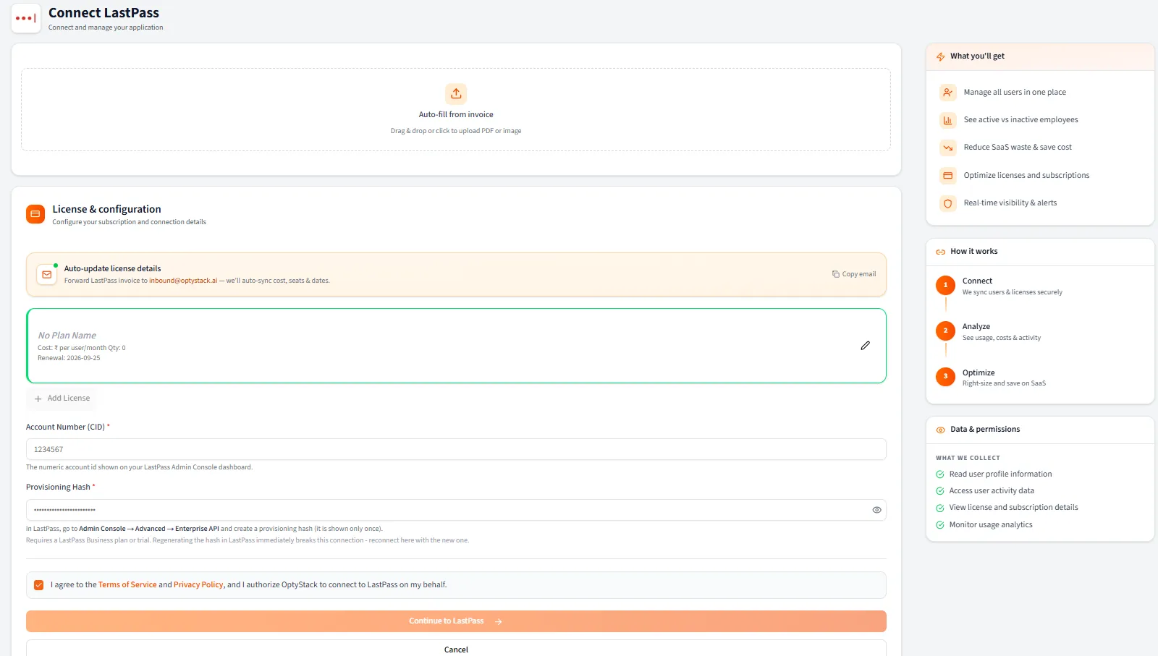Show the Provisioning Hash with eye icon
This screenshot has height=656, width=1158.
pyautogui.click(x=876, y=510)
